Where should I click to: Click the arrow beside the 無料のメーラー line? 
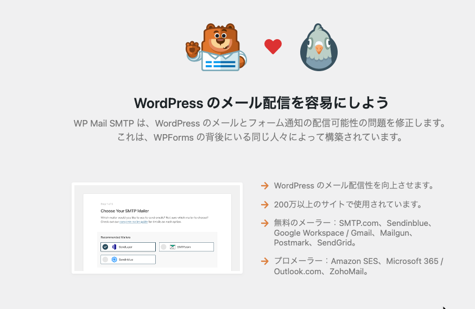265,223
